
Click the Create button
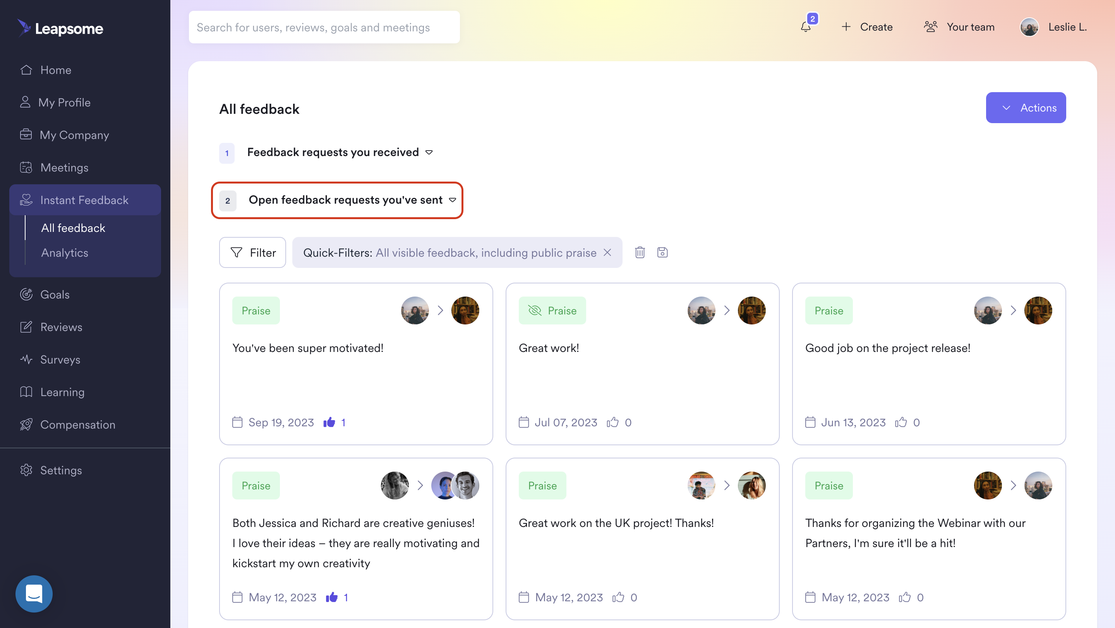(866, 27)
